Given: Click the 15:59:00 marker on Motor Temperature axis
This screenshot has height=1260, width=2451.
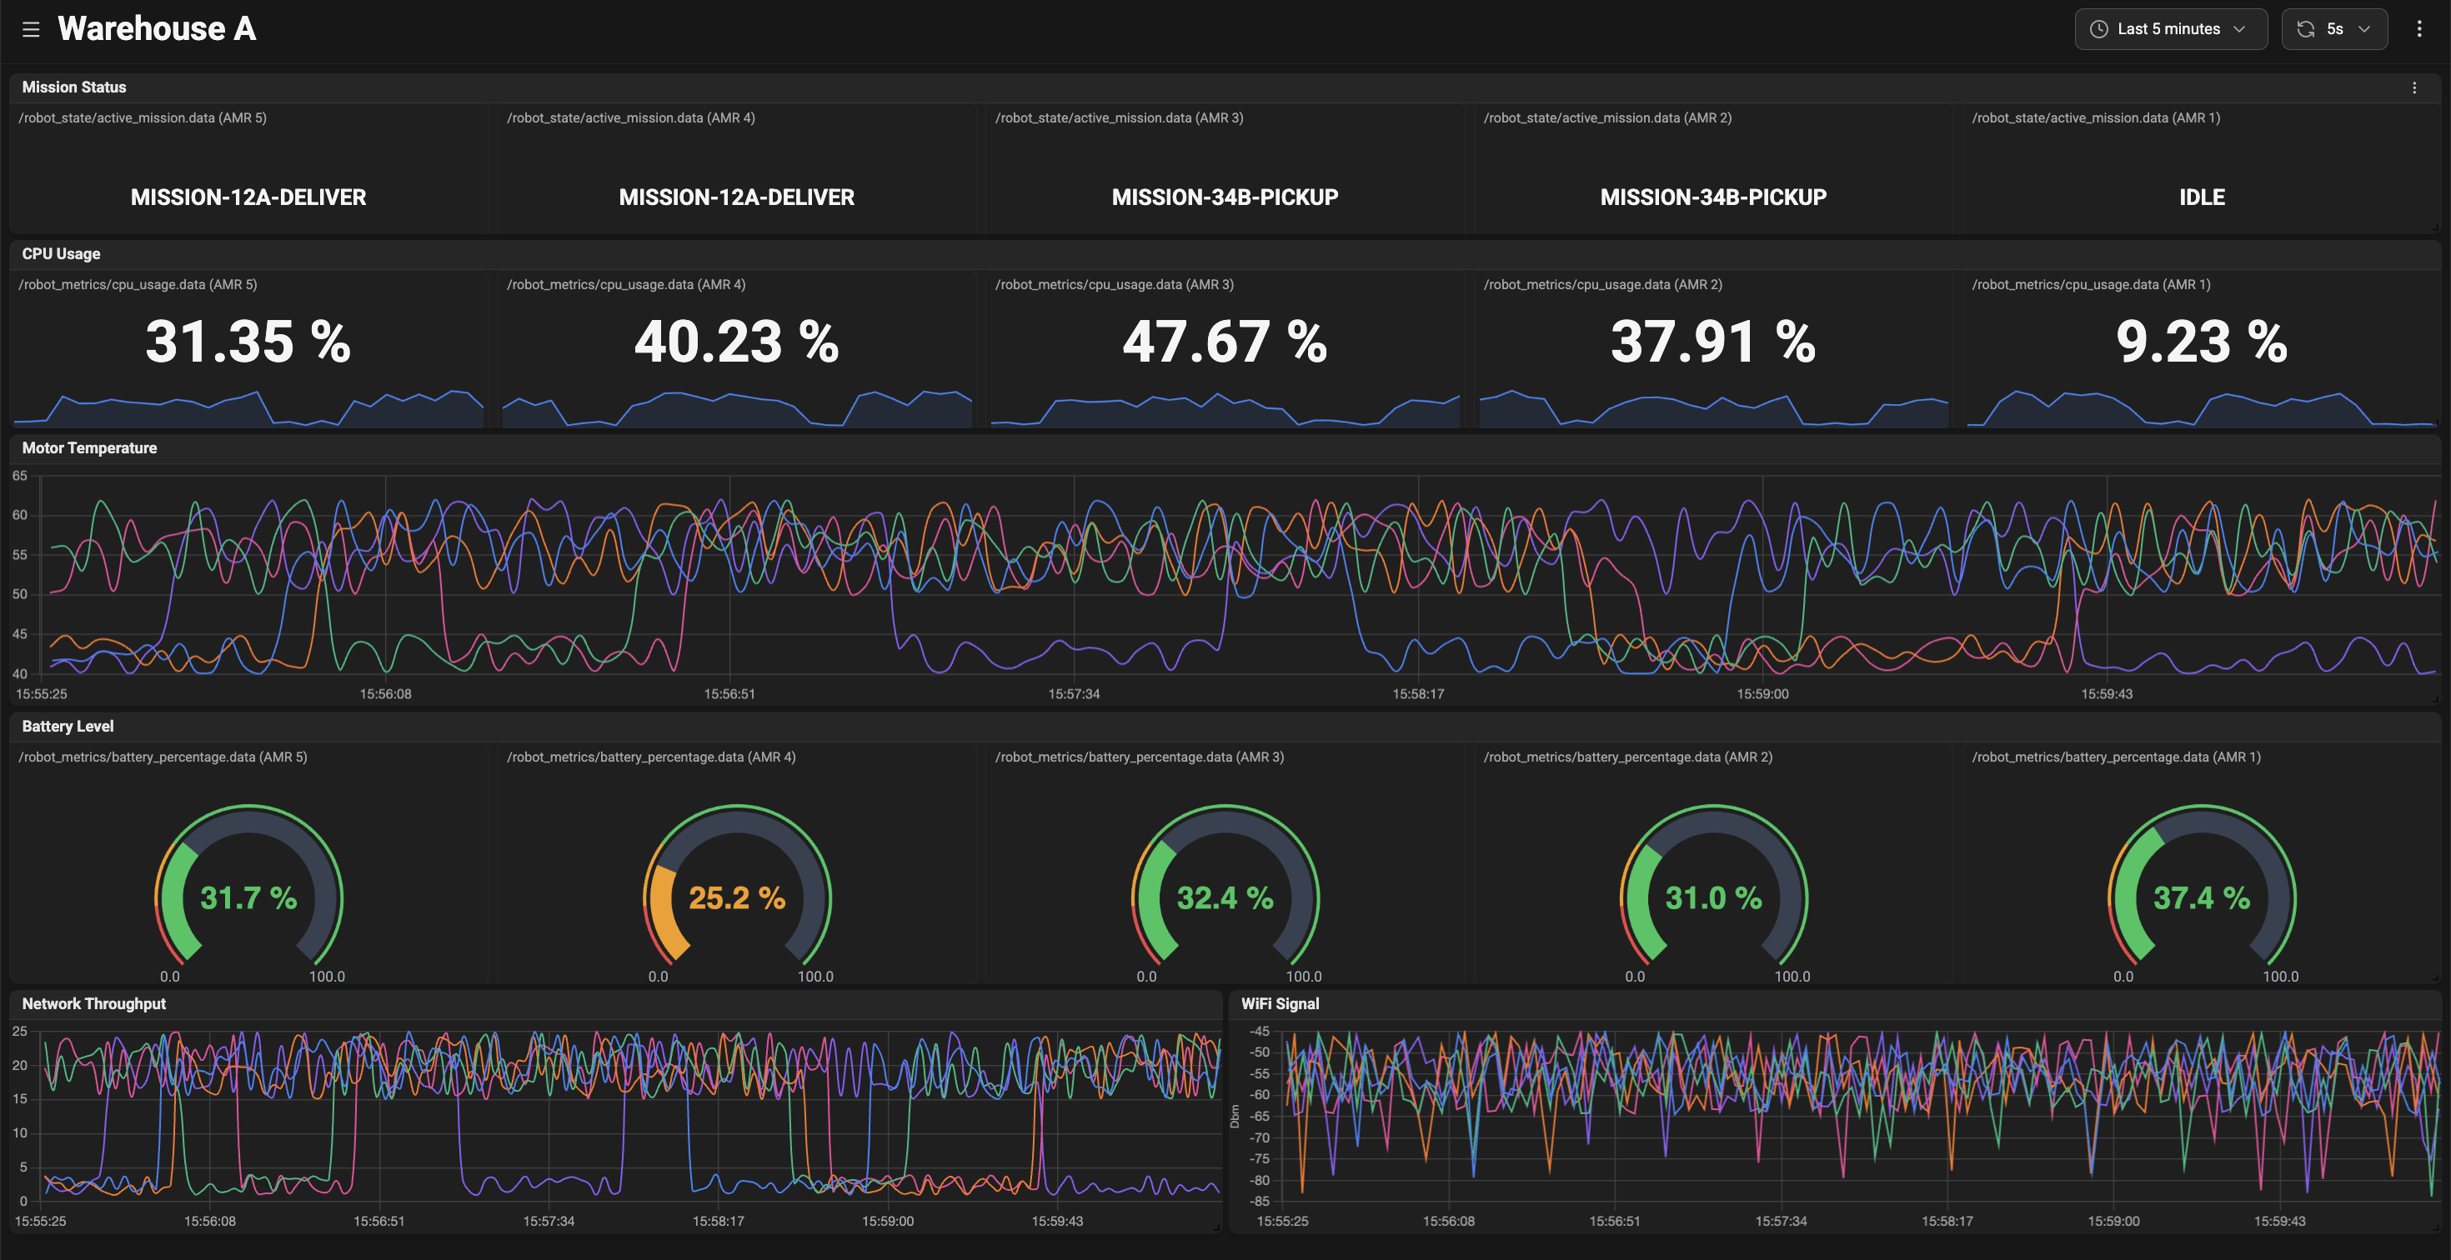Looking at the screenshot, I should (x=1762, y=694).
